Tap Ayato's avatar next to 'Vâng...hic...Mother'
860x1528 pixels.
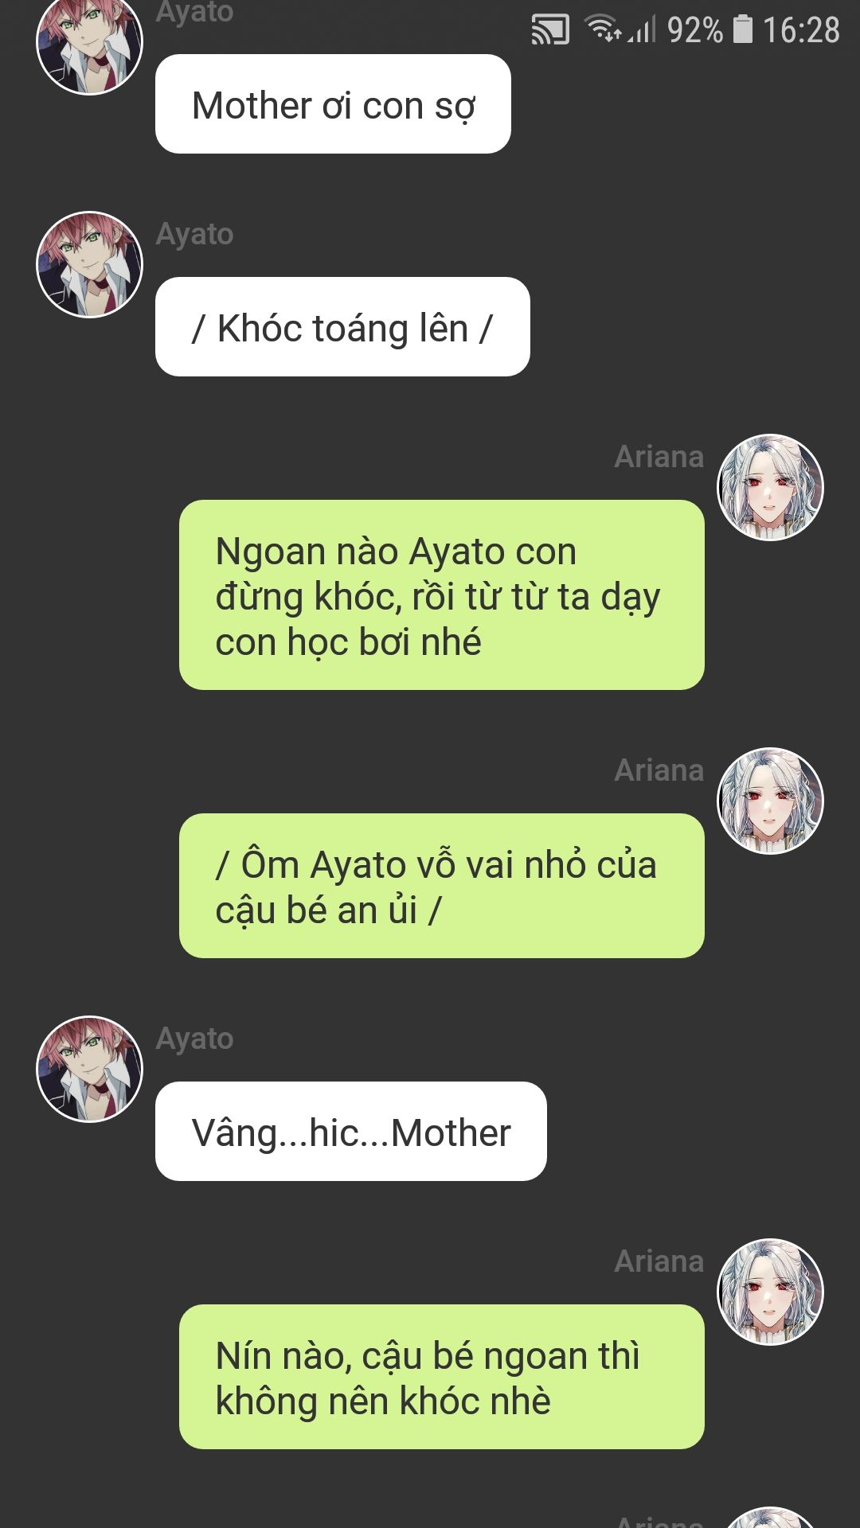[x=90, y=1069]
